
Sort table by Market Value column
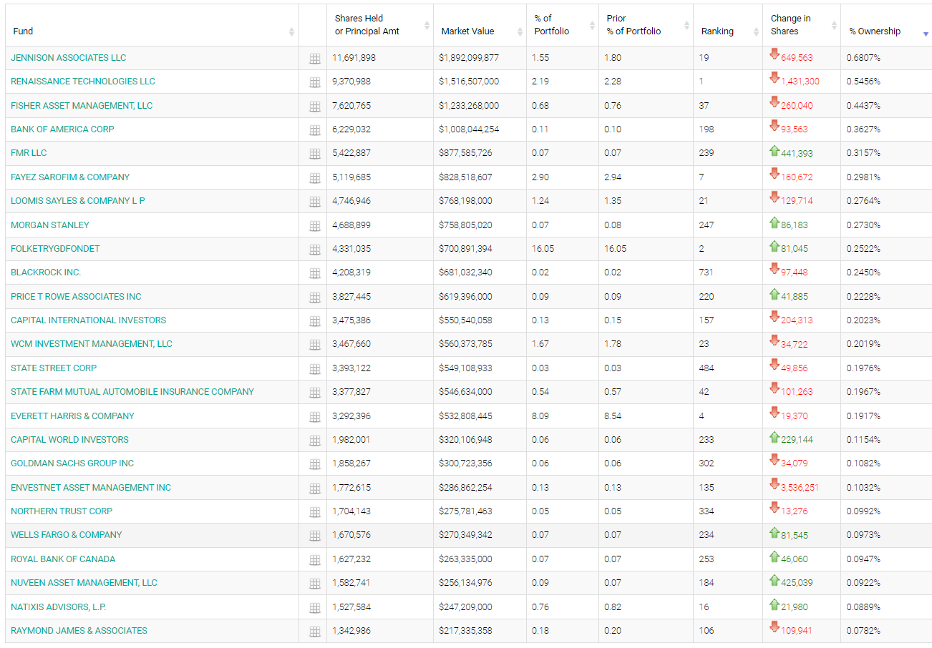pos(480,25)
